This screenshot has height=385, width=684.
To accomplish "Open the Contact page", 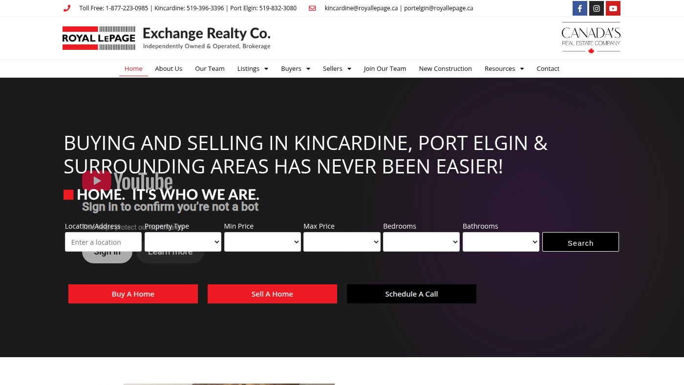I will click(548, 68).
